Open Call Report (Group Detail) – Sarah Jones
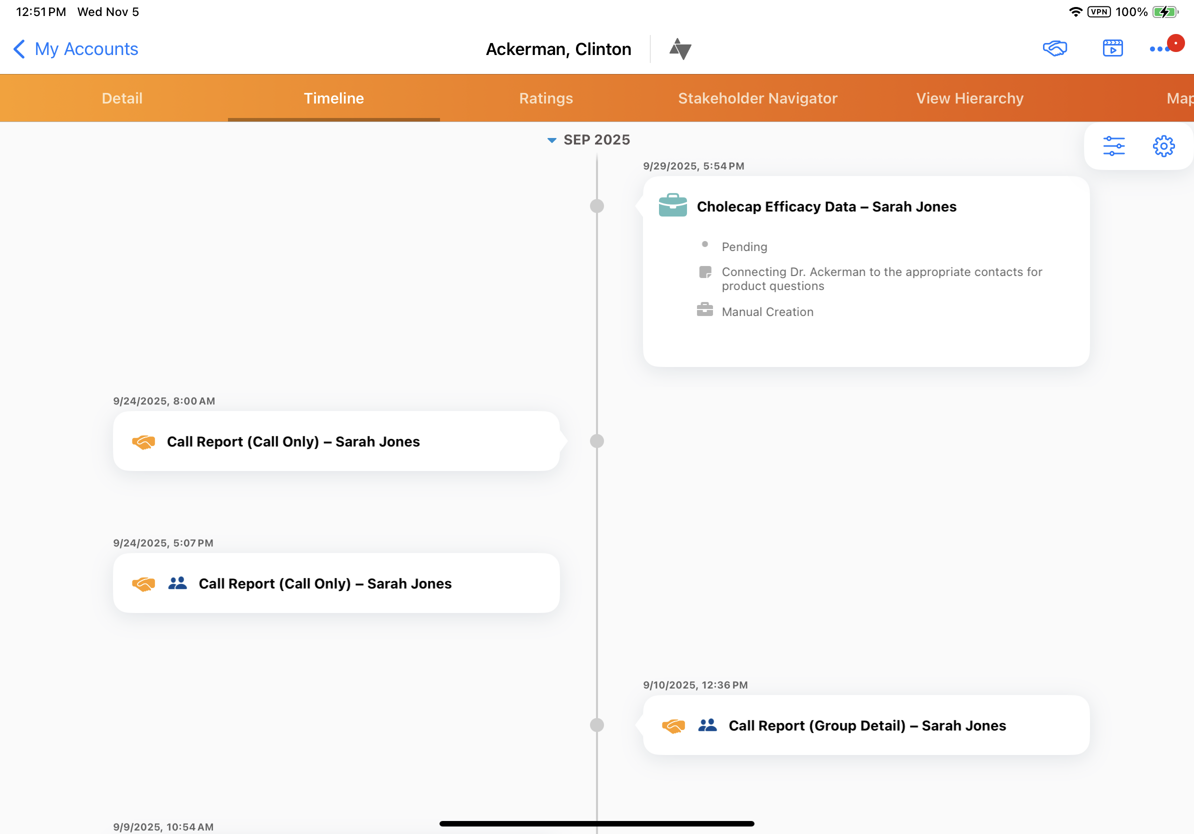Viewport: 1194px width, 834px height. coord(867,725)
